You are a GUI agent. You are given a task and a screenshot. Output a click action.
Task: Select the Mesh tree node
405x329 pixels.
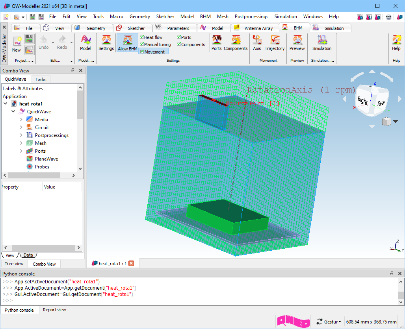(41, 143)
